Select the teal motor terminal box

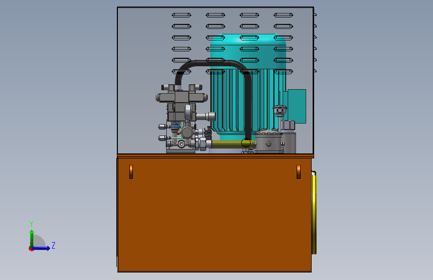pyautogui.click(x=296, y=106)
